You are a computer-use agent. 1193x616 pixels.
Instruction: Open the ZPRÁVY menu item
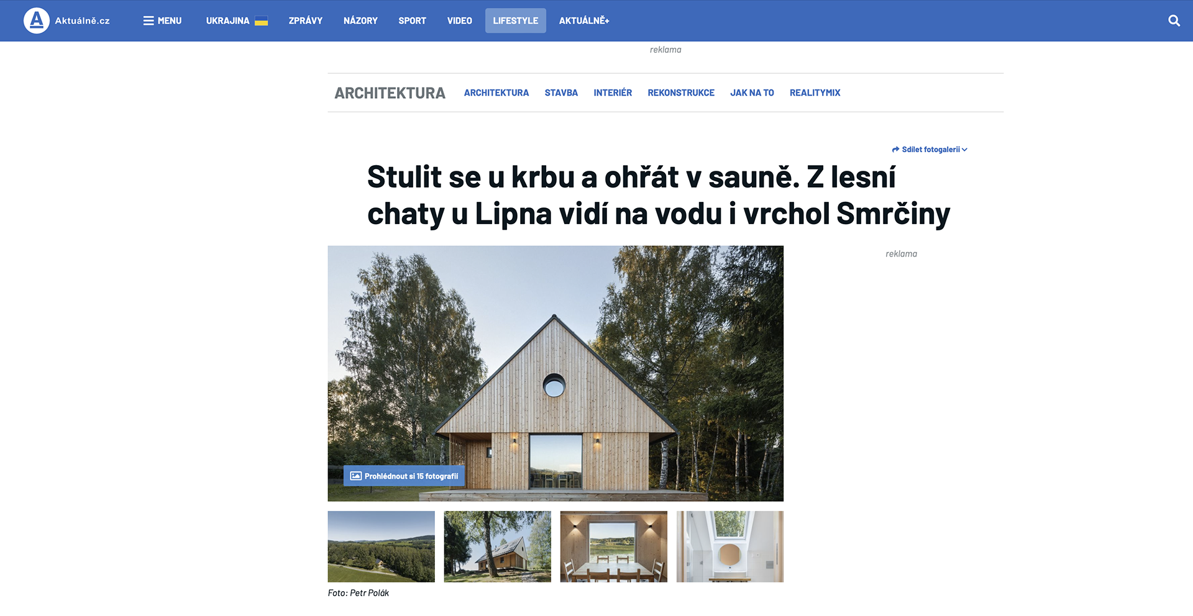[306, 20]
